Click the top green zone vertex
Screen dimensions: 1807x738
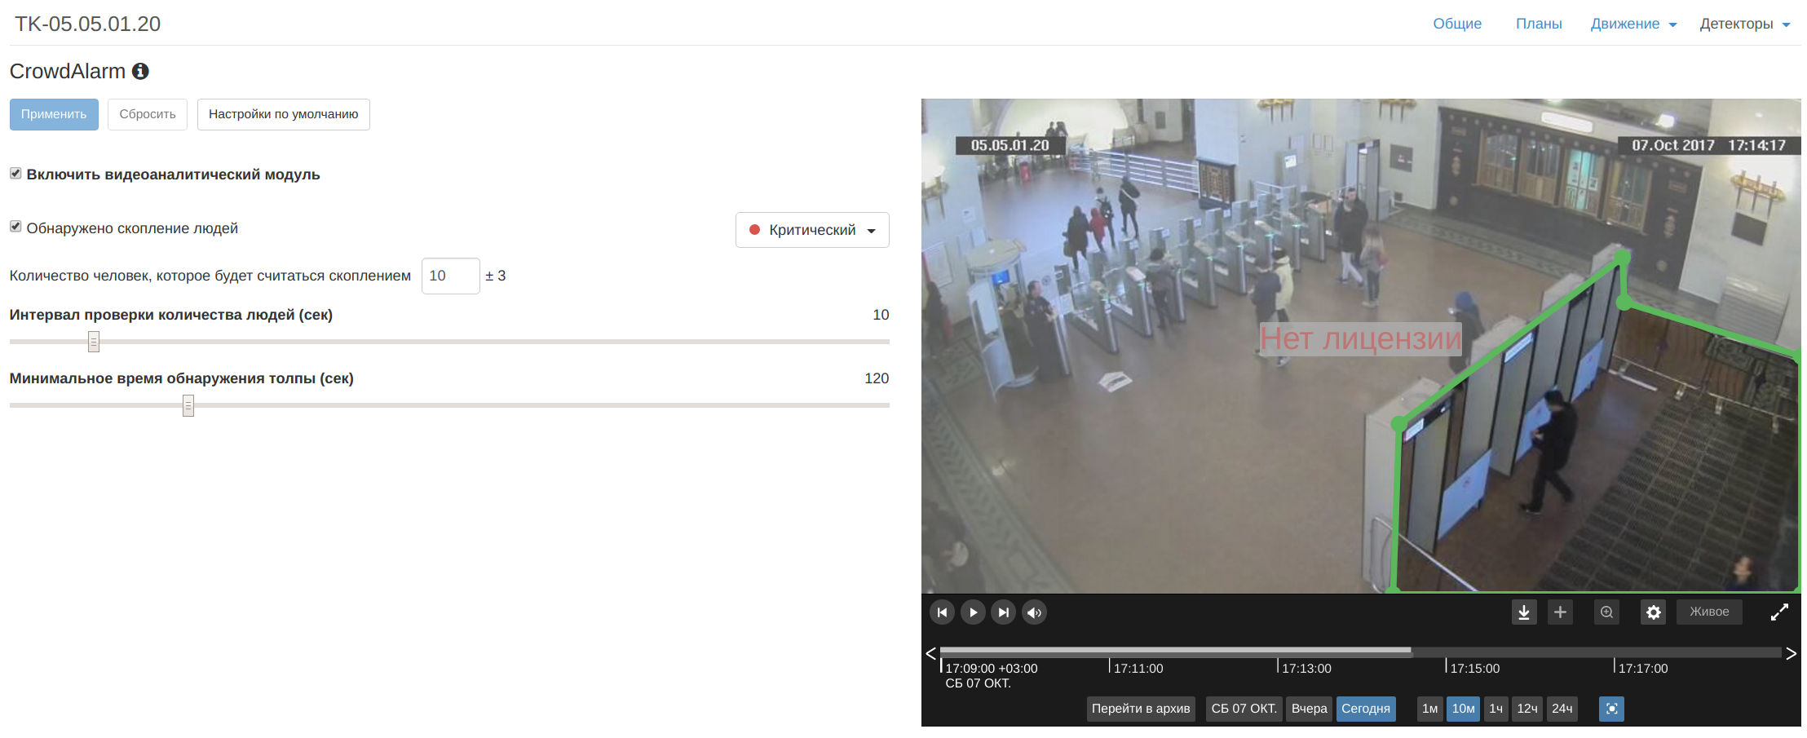(x=1623, y=257)
